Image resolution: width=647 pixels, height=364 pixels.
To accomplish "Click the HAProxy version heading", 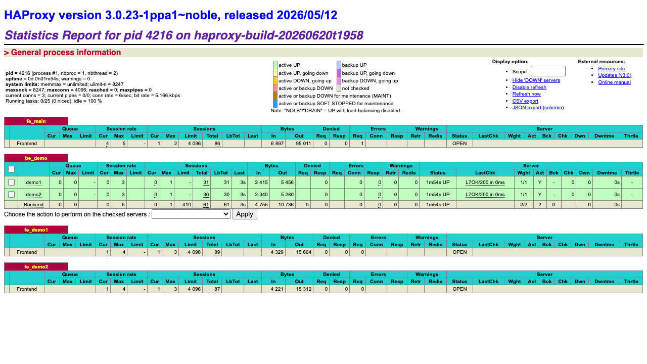I will click(x=171, y=15).
